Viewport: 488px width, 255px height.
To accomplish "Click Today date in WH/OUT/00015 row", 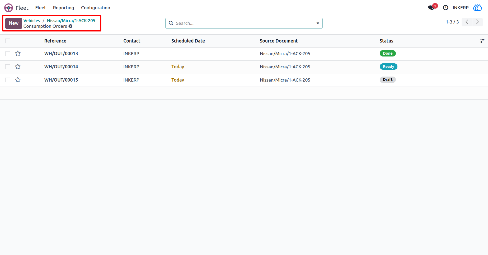I will pos(178,80).
